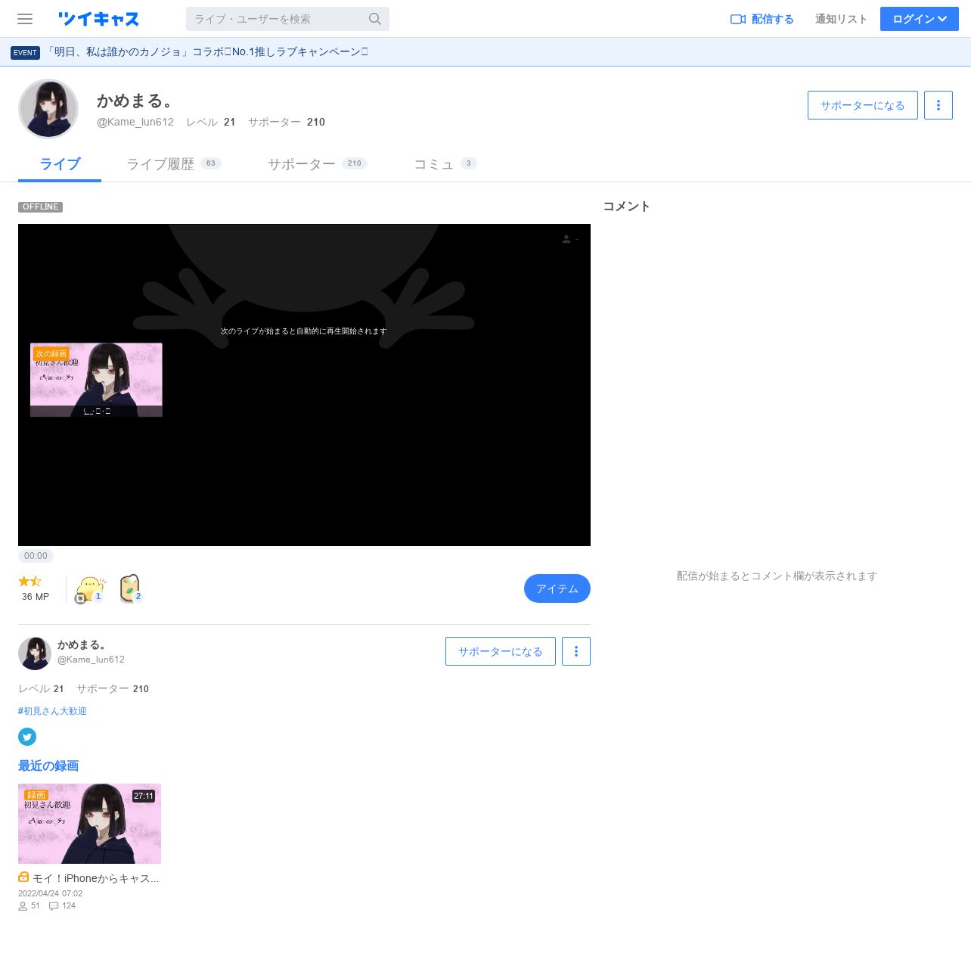Open the Twitter profile icon
Screen dimensions: 971x975
point(27,737)
